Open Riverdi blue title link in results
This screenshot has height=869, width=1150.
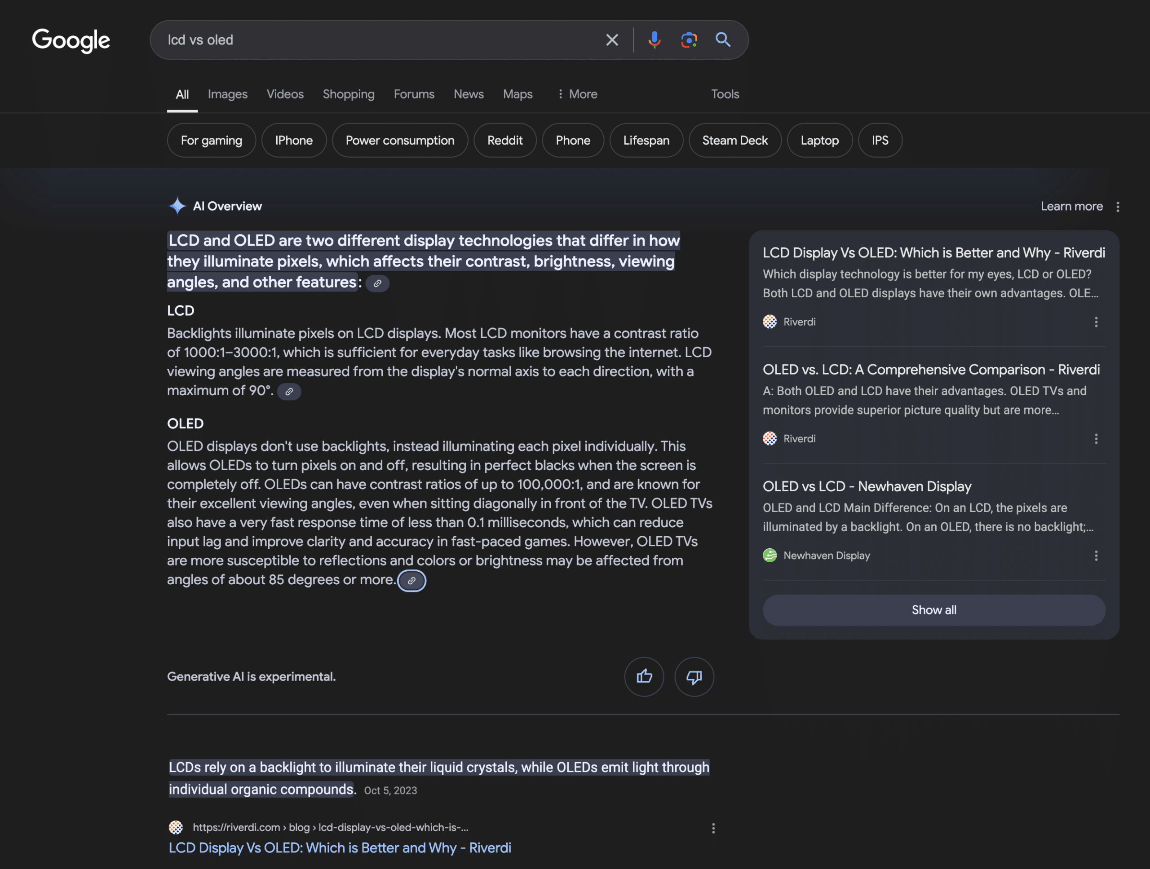pos(340,848)
